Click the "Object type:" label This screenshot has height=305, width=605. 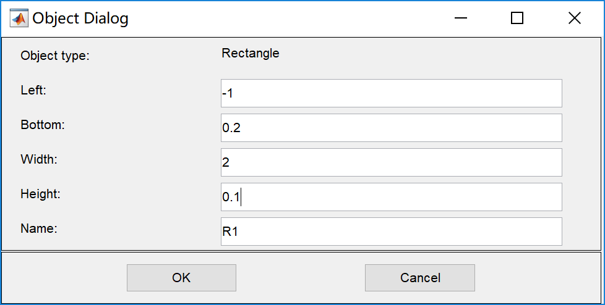pos(55,56)
